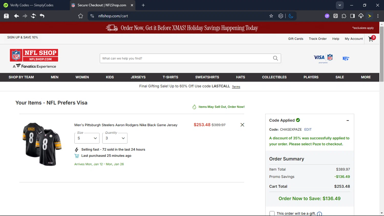Click the favorites star outline icon
Screen dimensions: 384x216
[81, 16]
